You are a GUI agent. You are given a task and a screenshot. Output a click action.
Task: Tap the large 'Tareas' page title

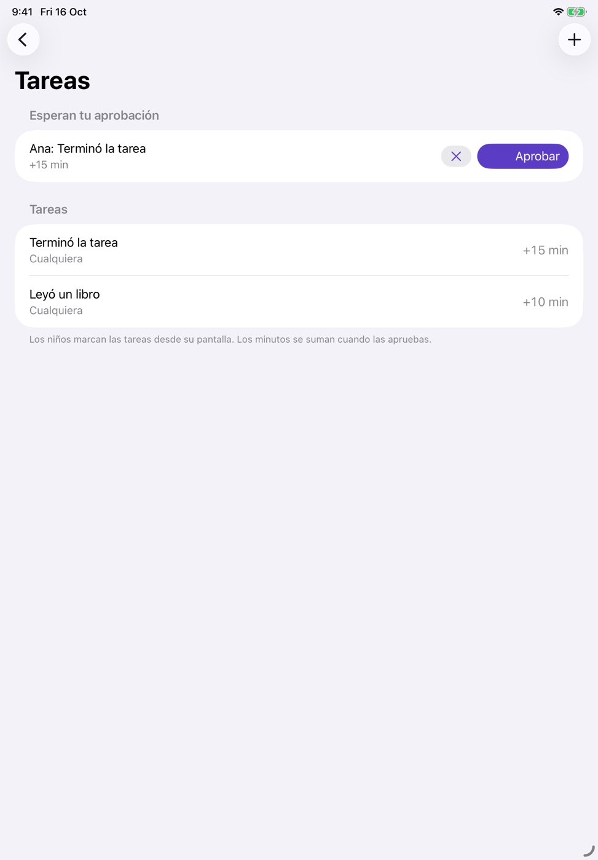point(52,80)
